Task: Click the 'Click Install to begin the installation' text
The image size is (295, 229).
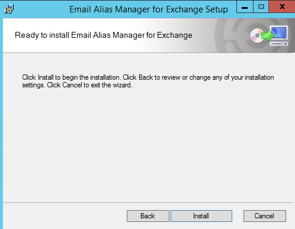Action: pos(148,81)
